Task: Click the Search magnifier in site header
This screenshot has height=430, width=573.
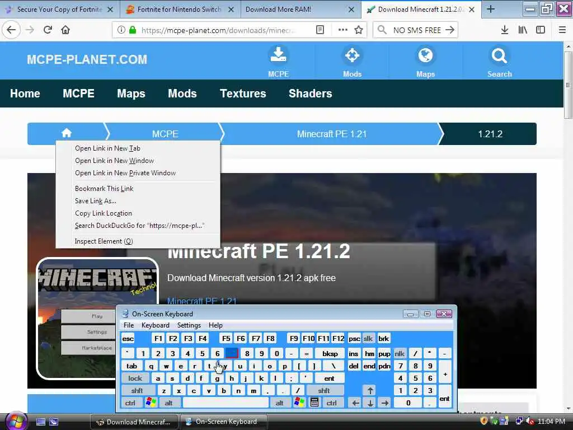Action: tap(500, 55)
